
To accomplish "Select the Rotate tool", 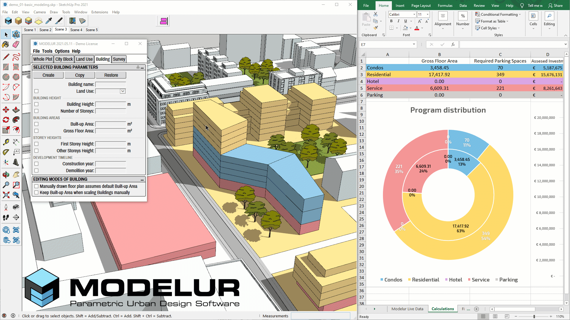I will pos(6,120).
